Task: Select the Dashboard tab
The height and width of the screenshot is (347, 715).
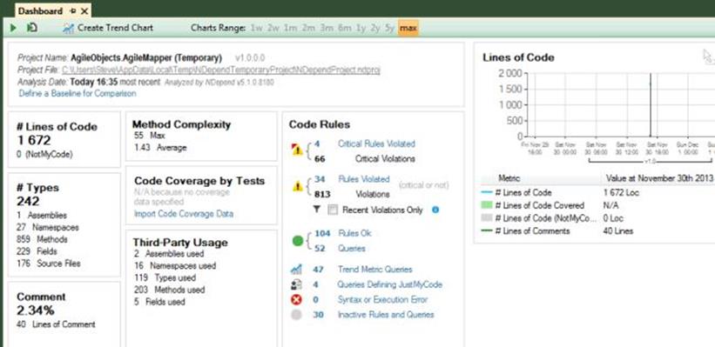Action: coord(40,11)
